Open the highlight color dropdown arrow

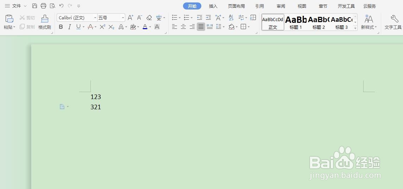click(138, 27)
